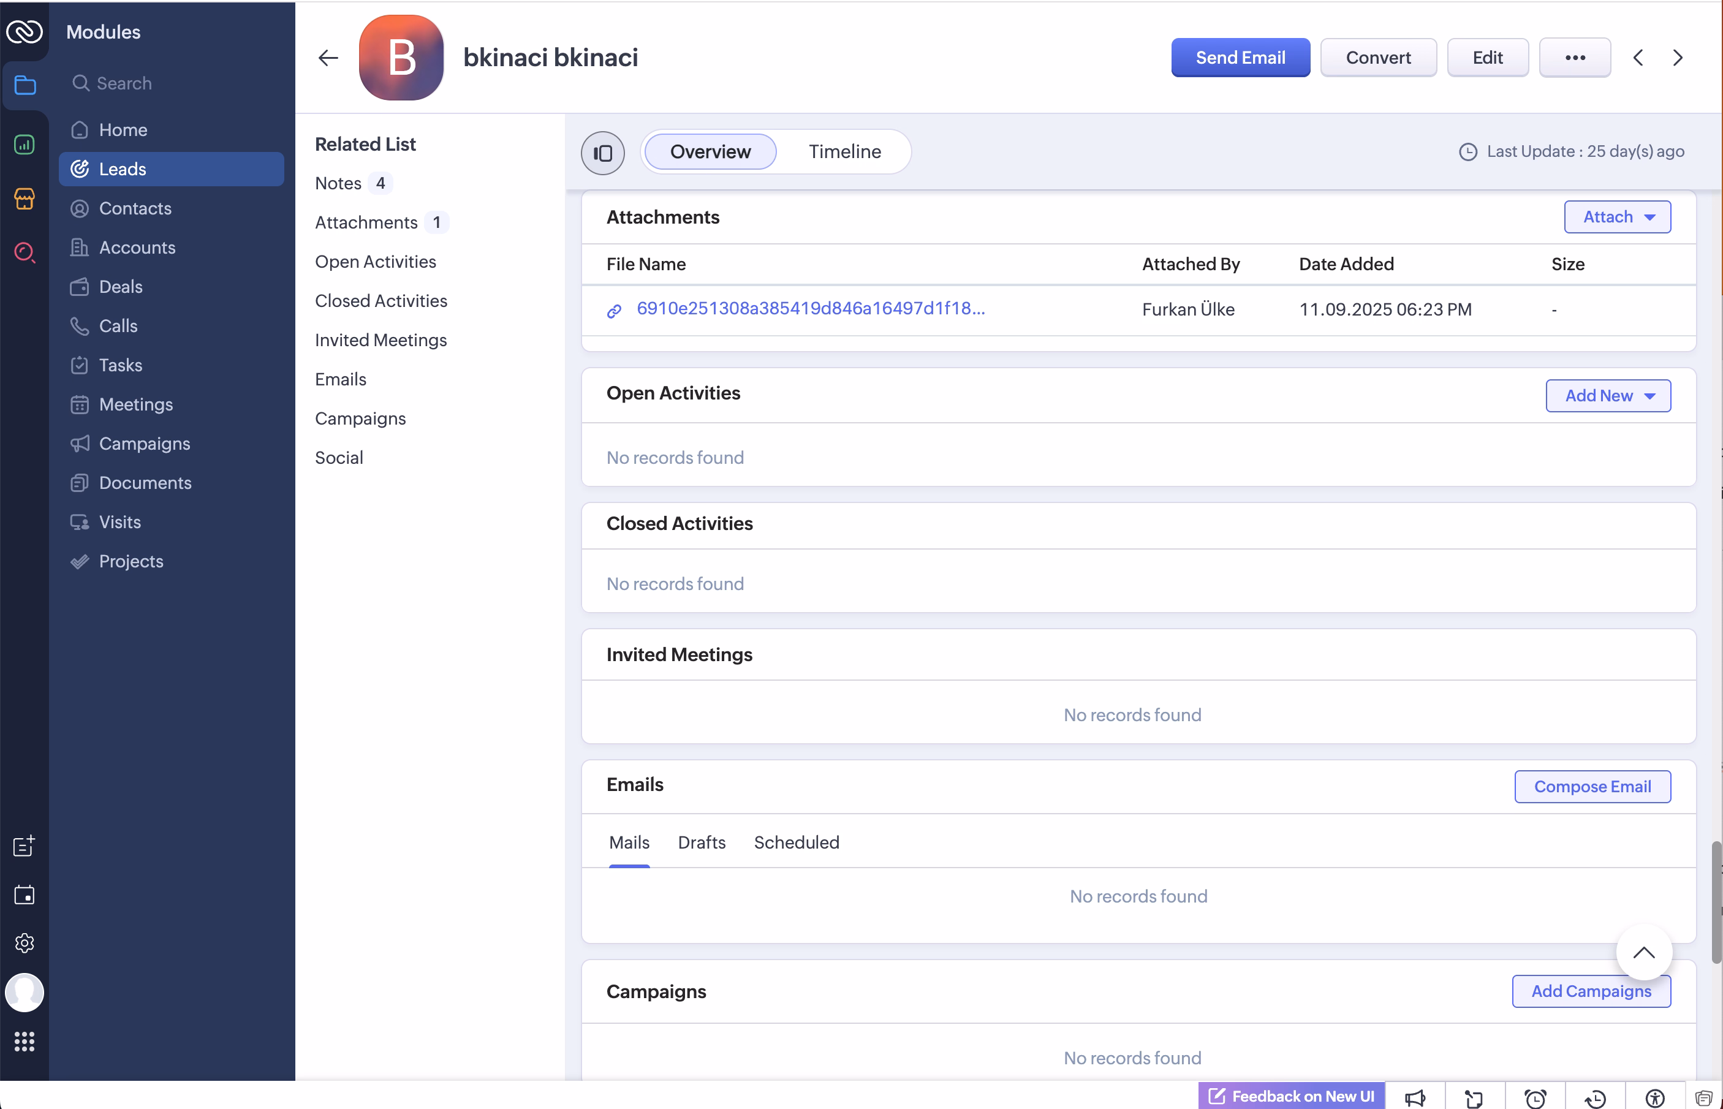Select the Scheduled tab under Emails

coord(797,842)
